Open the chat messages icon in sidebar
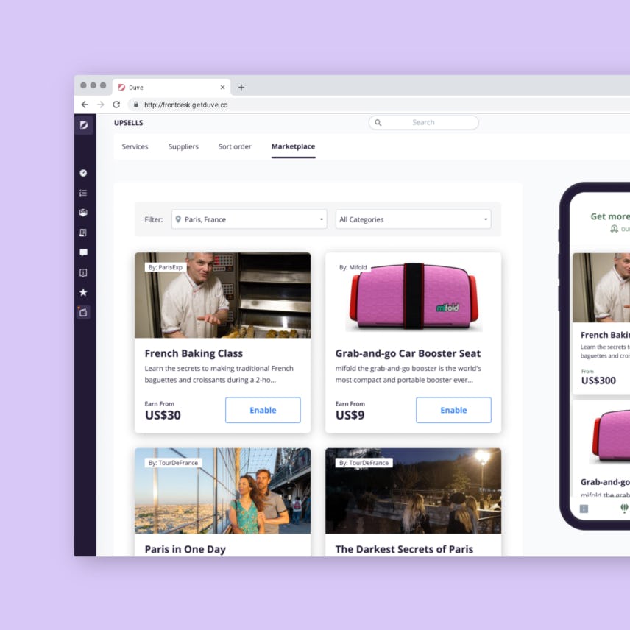The width and height of the screenshot is (630, 630). pos(84,252)
